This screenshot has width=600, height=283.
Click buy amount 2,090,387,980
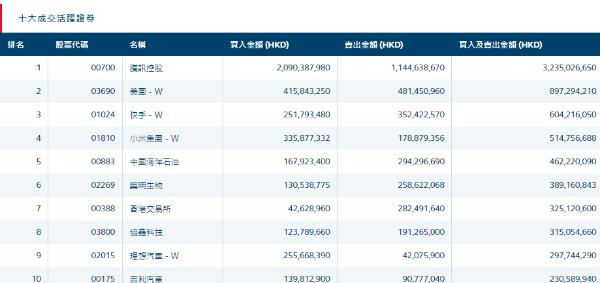[x=303, y=68]
